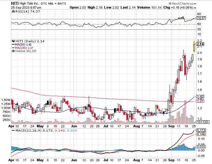The width and height of the screenshot is (212, 164).
Task: Click the 101120 volume tag on axis
Action: [203, 122]
